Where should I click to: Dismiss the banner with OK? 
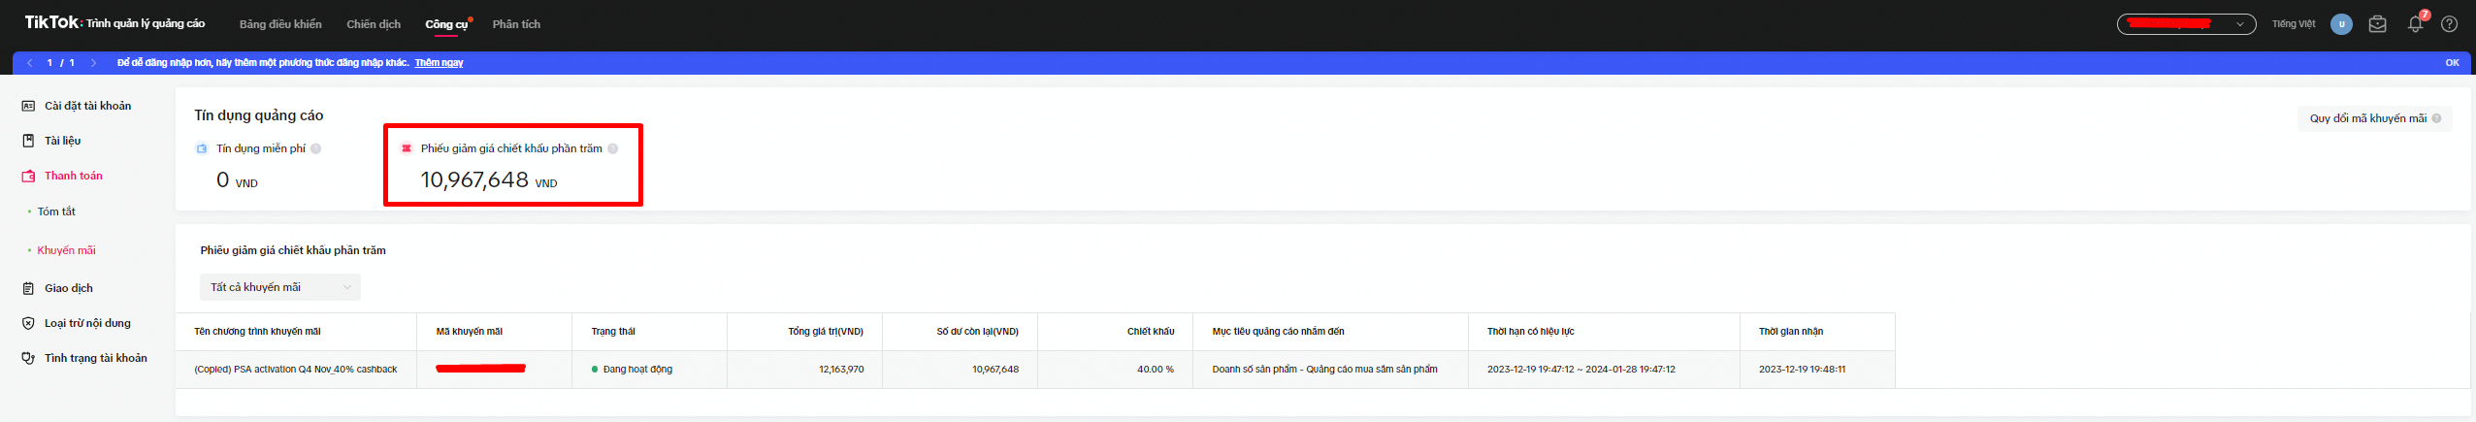[x=2452, y=63]
